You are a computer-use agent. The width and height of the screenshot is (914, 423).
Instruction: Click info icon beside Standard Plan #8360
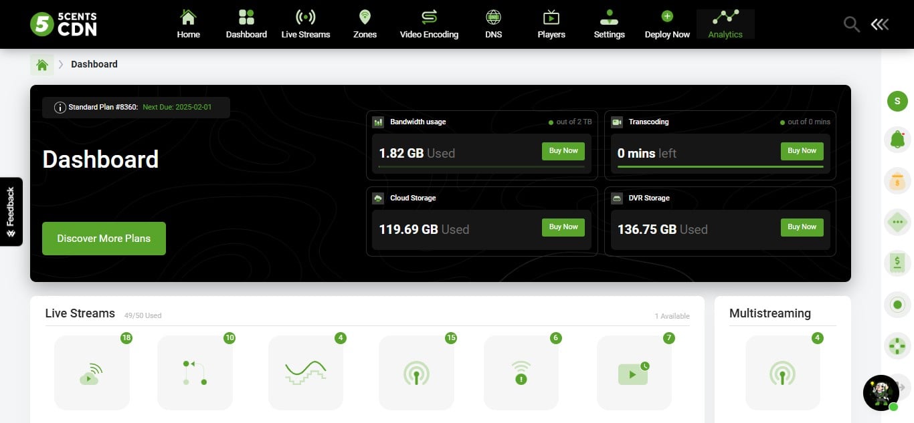60,108
